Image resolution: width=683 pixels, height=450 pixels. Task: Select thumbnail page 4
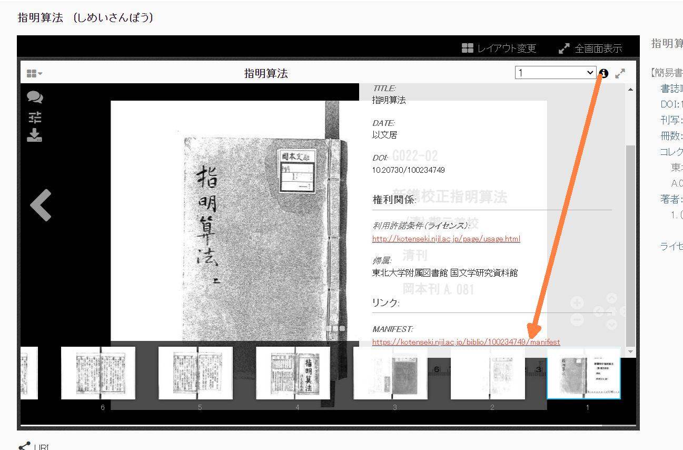click(x=293, y=373)
